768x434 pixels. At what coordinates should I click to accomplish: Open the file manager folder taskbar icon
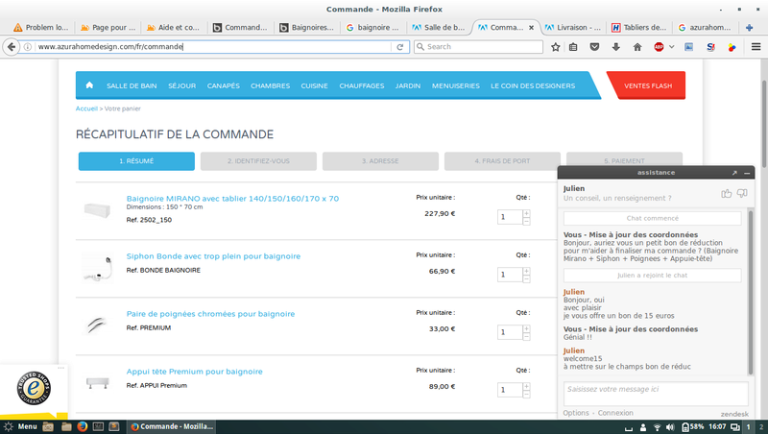point(66,426)
